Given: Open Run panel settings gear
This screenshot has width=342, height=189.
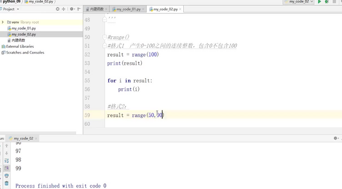Looking at the screenshot, I should [336, 138].
